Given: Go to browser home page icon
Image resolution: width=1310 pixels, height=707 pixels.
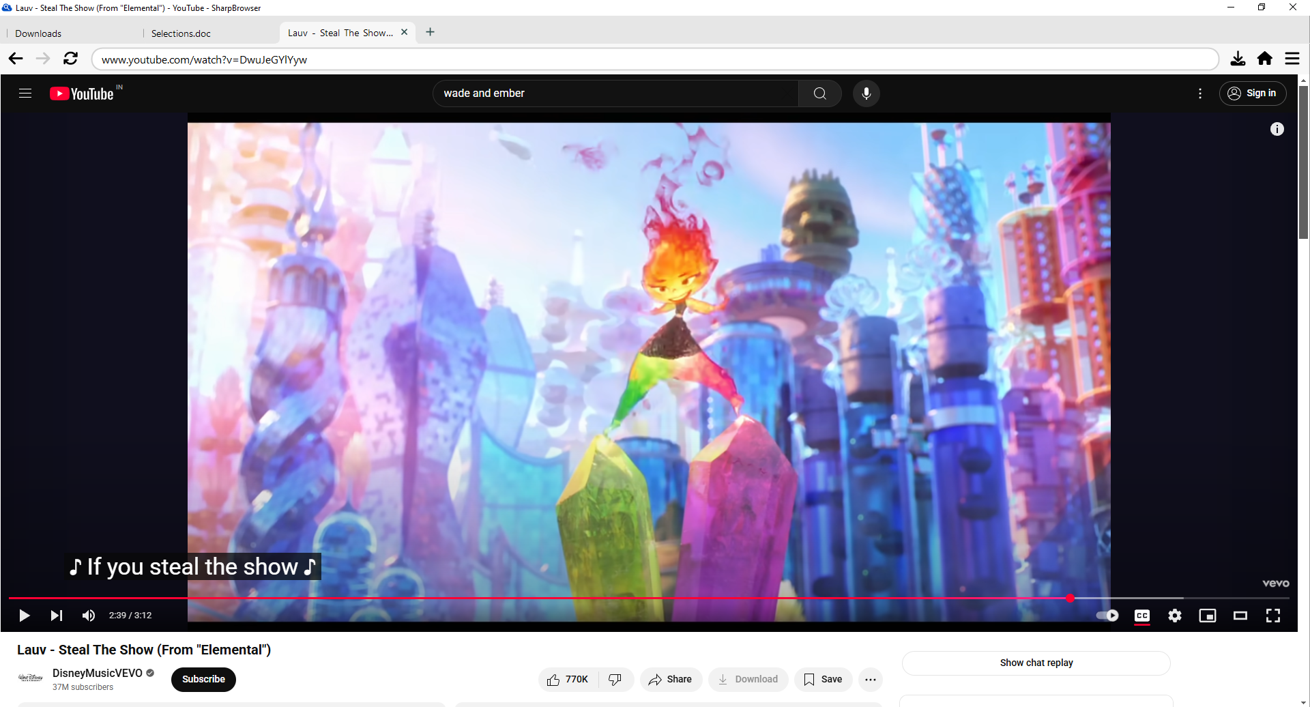Looking at the screenshot, I should pyautogui.click(x=1265, y=59).
